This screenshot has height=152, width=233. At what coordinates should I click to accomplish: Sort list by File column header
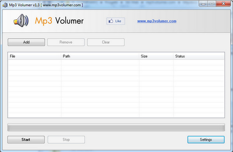coord(35,56)
